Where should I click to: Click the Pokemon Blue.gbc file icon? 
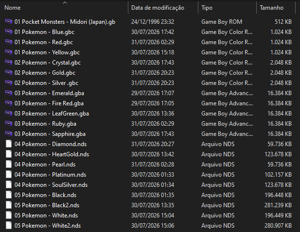[x=9, y=32]
